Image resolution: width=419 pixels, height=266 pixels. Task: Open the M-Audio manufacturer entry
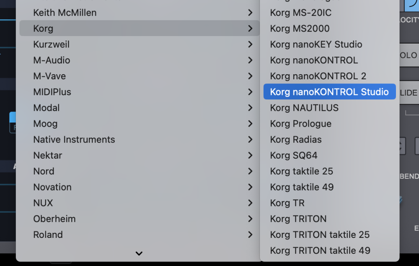[x=52, y=60]
